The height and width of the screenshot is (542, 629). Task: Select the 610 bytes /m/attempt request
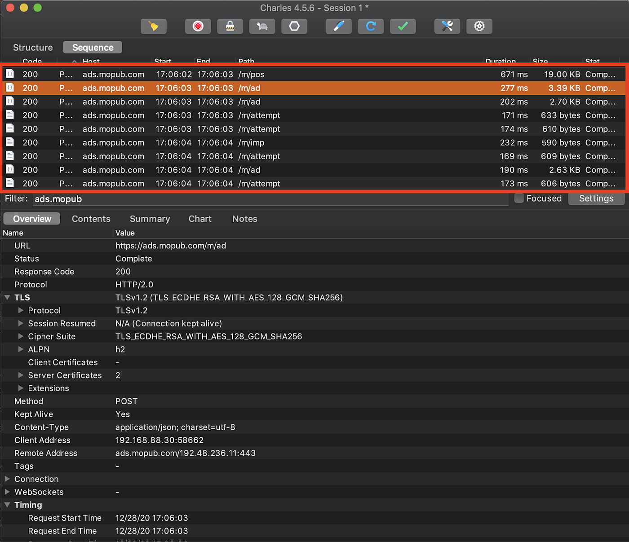click(314, 129)
